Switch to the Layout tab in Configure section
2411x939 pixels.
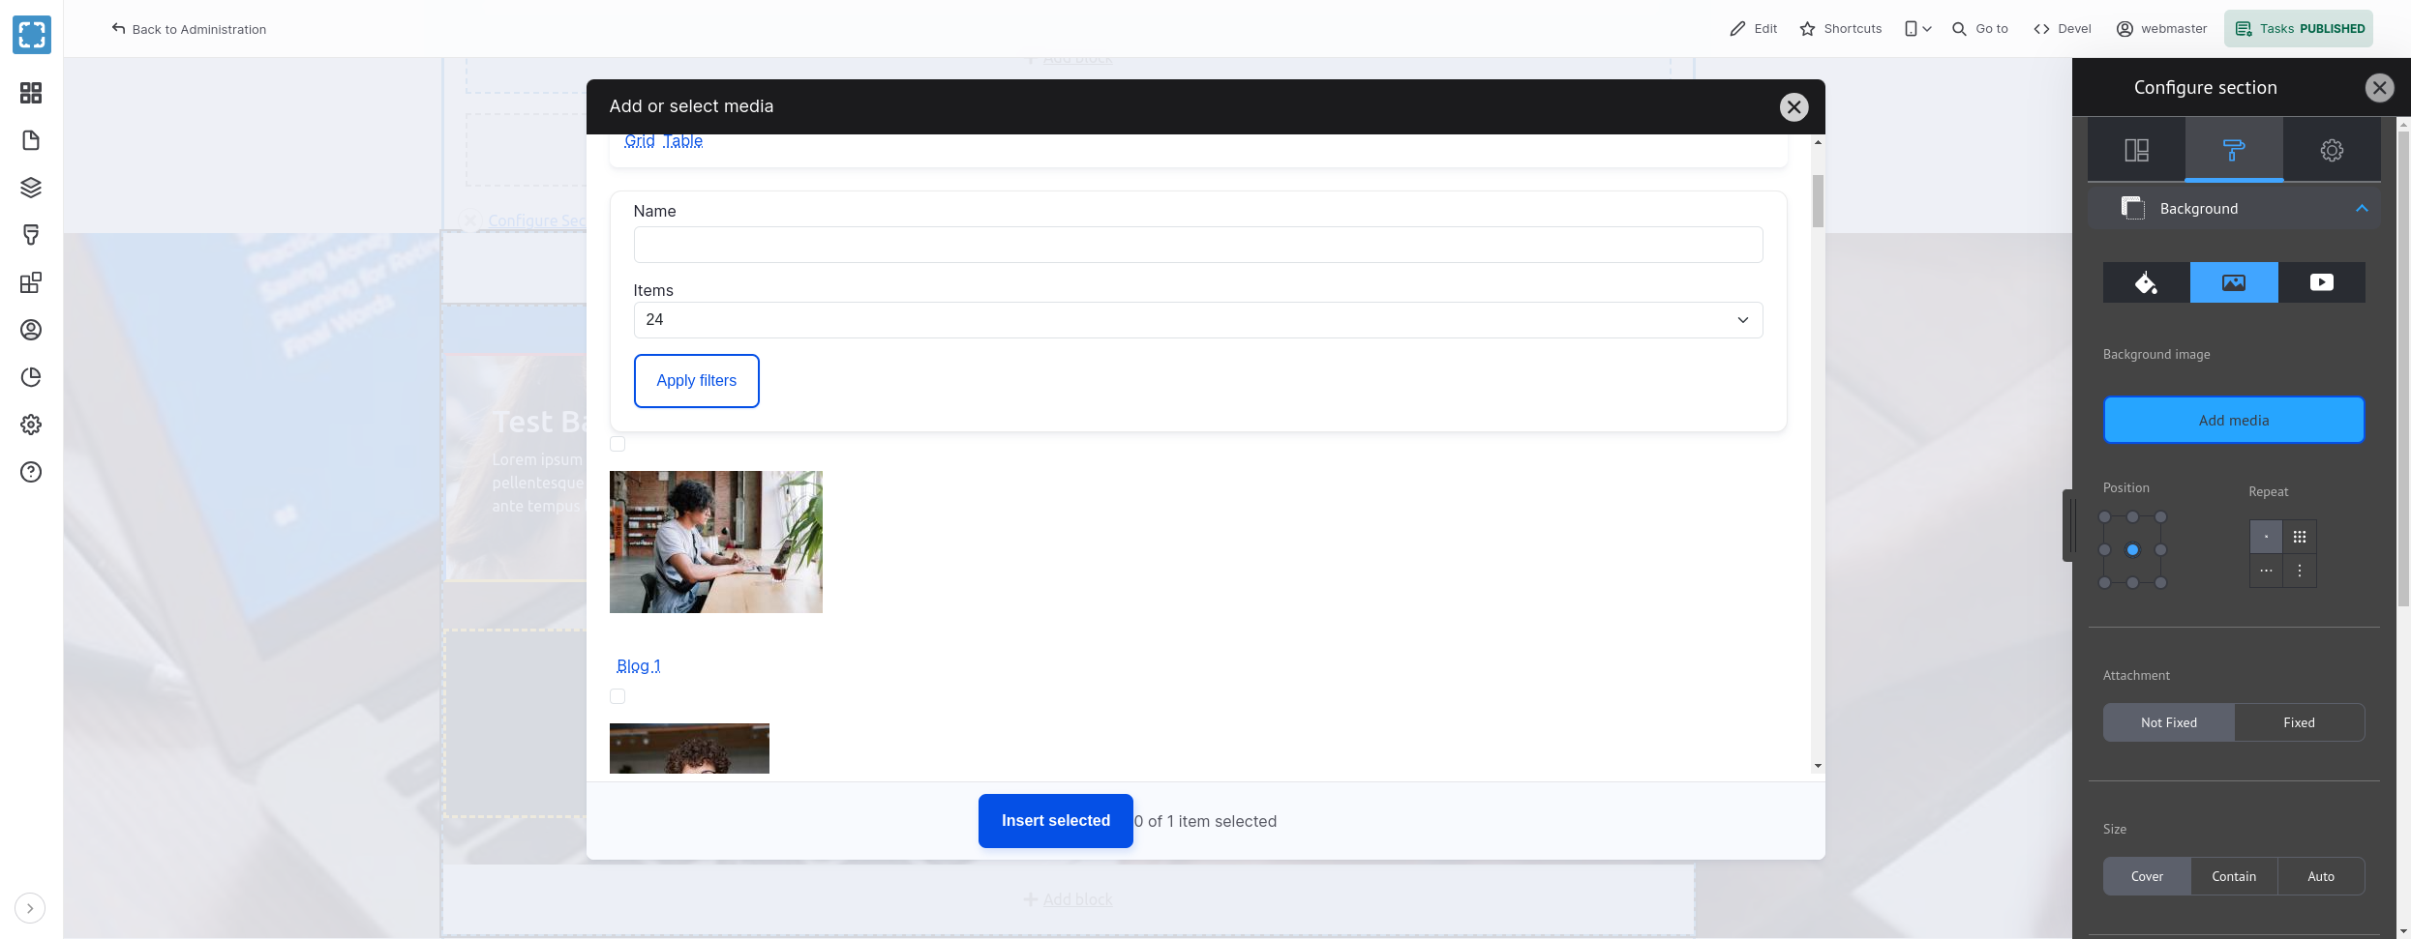[x=2136, y=150]
